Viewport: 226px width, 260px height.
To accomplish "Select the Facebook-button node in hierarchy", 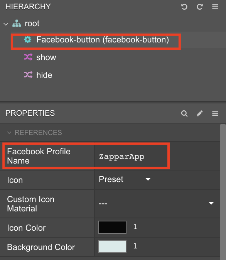I will point(103,40).
